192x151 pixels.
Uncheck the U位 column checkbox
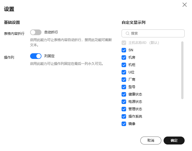124,72
